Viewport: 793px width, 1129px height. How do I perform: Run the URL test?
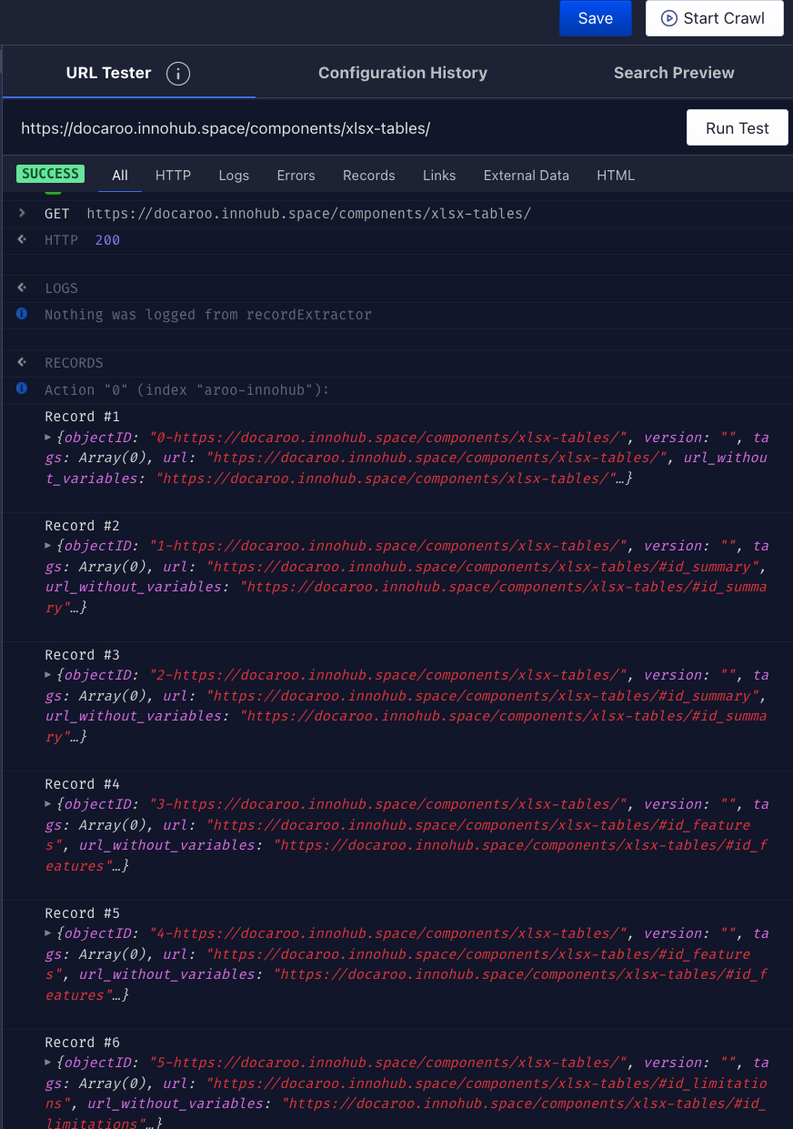tap(737, 128)
